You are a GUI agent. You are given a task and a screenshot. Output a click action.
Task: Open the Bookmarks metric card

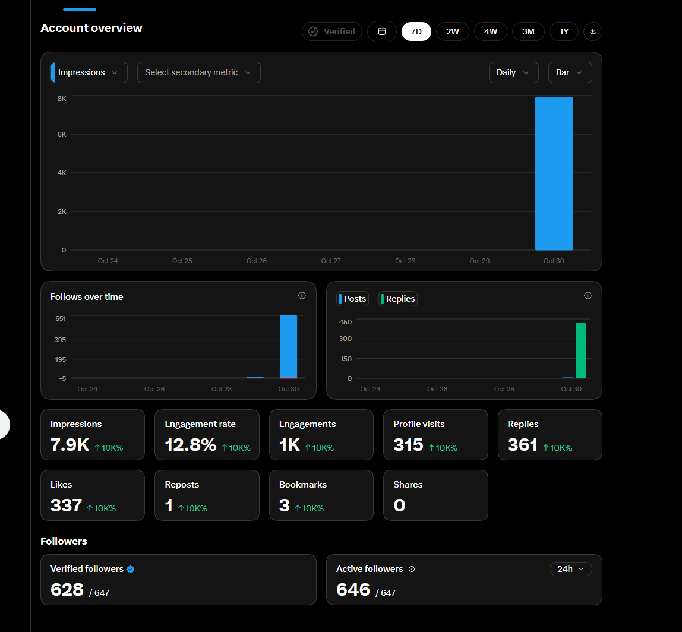pos(321,495)
